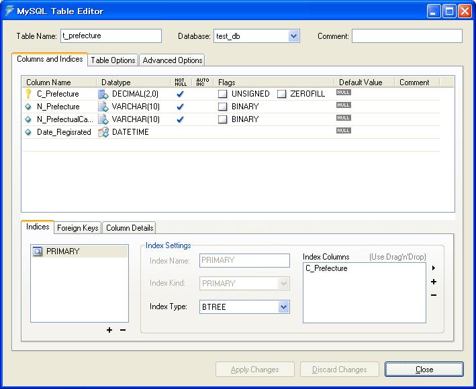Enable the ZEROFILL flag checkbox
Viewport: 476px width, 389px height.
[281, 94]
